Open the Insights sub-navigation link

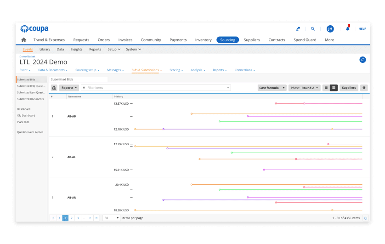coord(77,49)
